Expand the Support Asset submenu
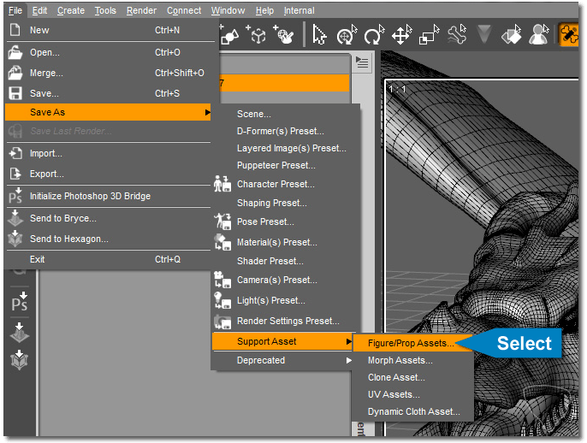The width and height of the screenshot is (587, 443). (282, 341)
